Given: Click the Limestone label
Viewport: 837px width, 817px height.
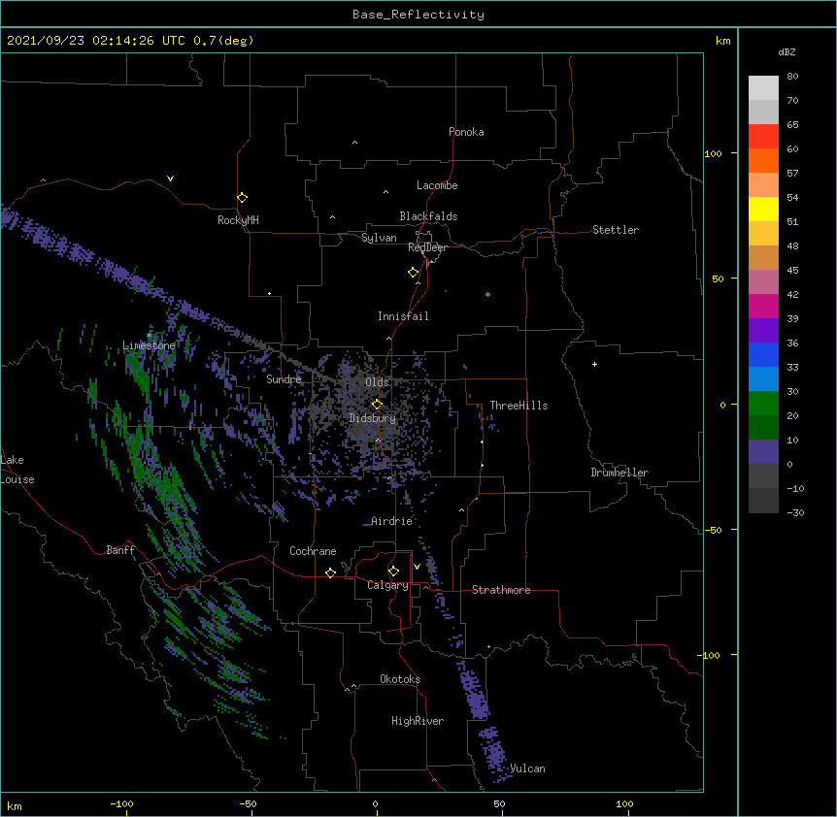Looking at the screenshot, I should click(x=149, y=345).
